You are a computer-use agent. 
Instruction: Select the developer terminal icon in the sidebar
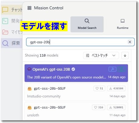pos(5,21)
